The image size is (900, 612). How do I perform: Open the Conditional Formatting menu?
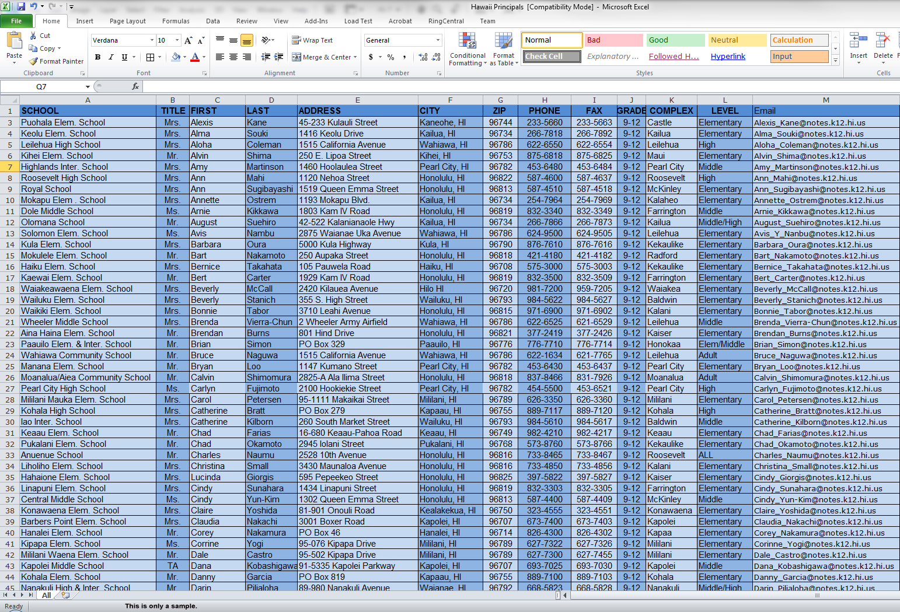coord(468,49)
